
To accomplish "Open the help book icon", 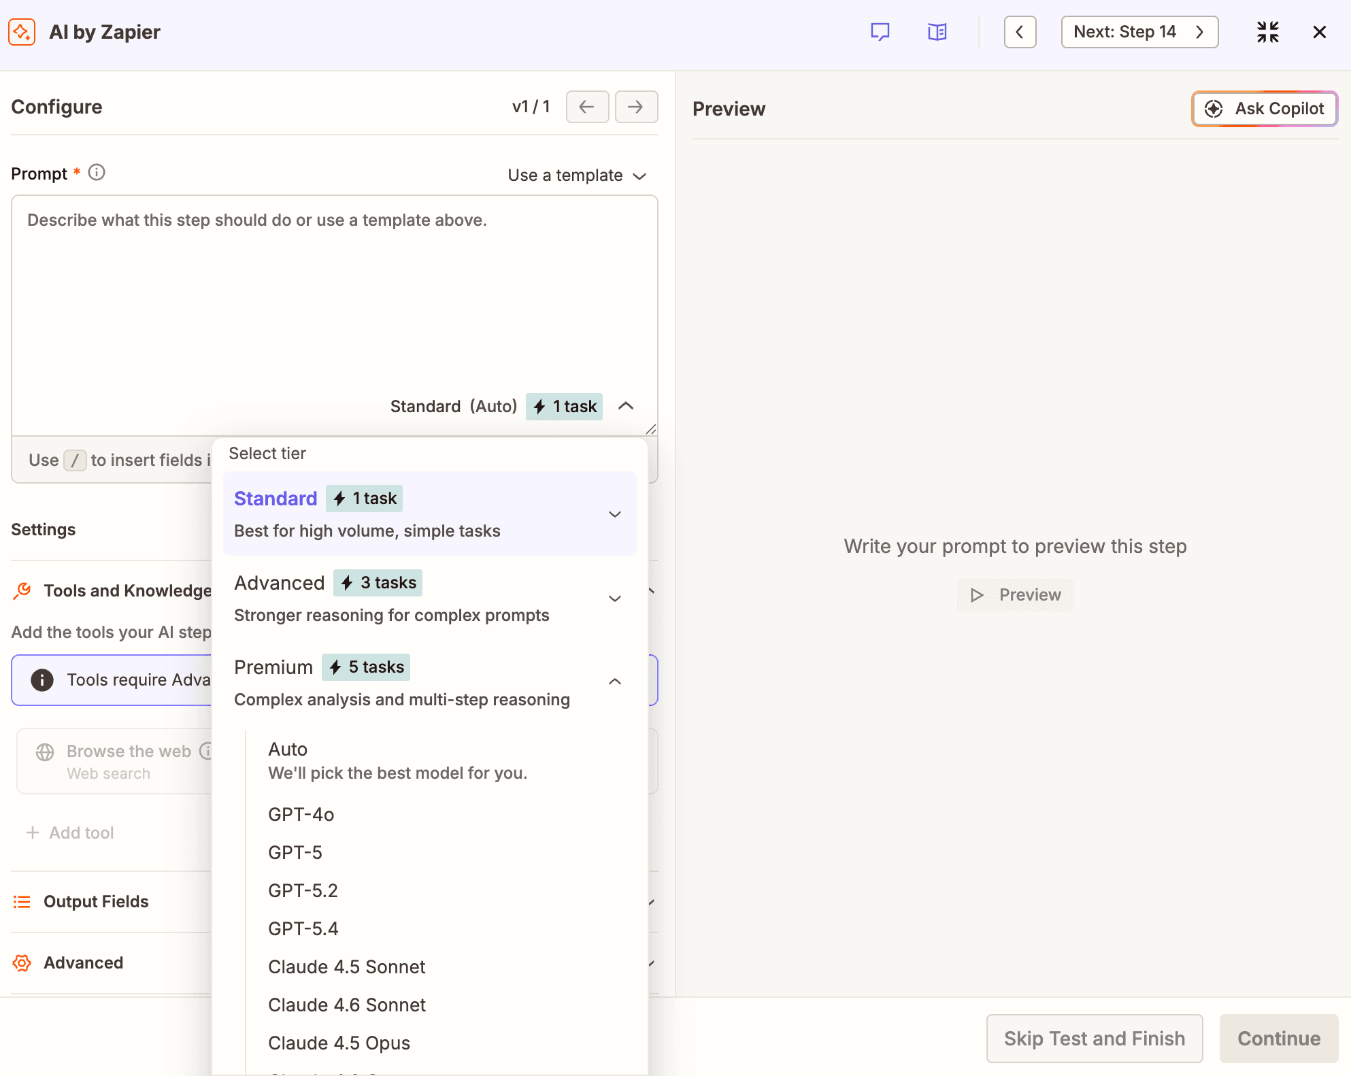I will click(937, 32).
